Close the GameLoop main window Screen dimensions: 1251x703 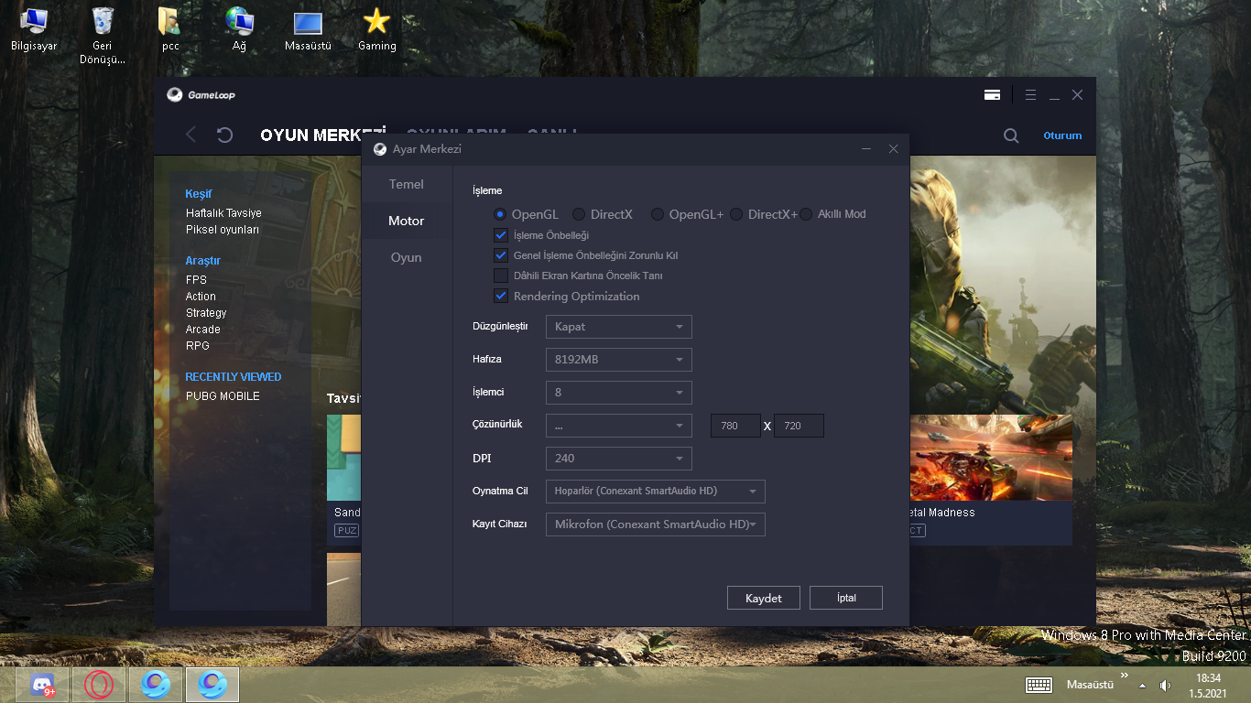pyautogui.click(x=1078, y=95)
